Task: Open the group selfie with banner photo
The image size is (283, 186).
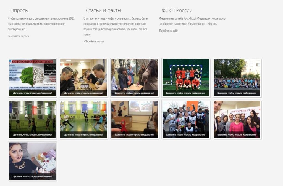Action: pyautogui.click(x=237, y=119)
